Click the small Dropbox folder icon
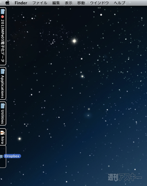Viewport: 147px width, 186px height. (x=1, y=156)
